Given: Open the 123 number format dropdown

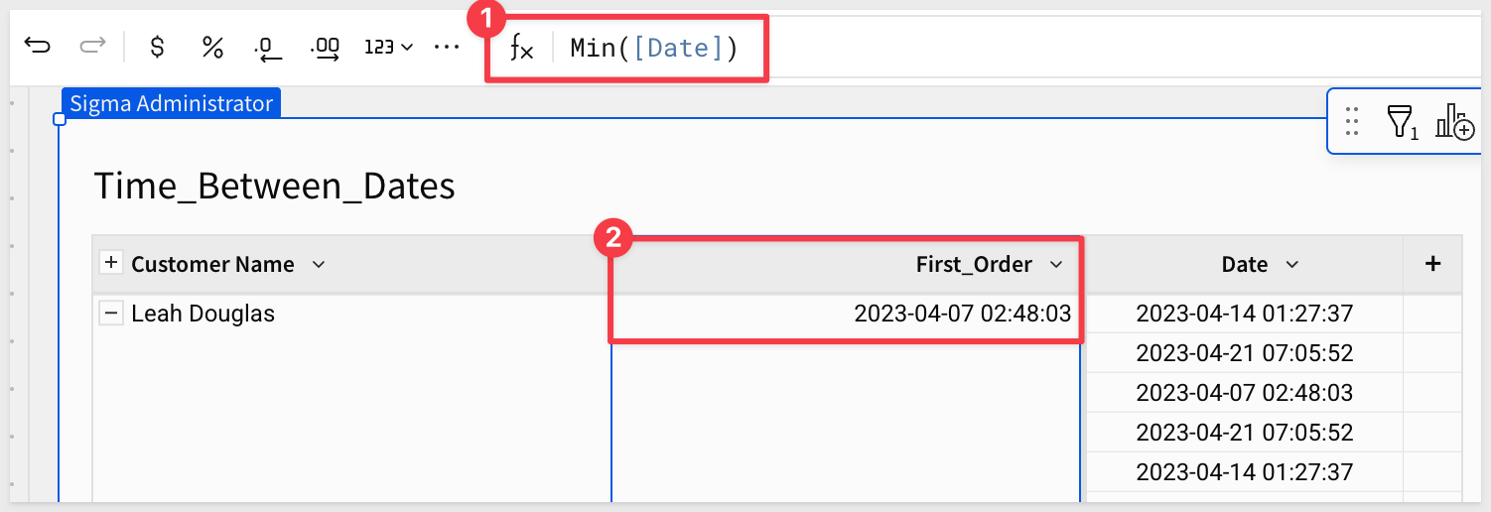Looking at the screenshot, I should click(x=388, y=47).
